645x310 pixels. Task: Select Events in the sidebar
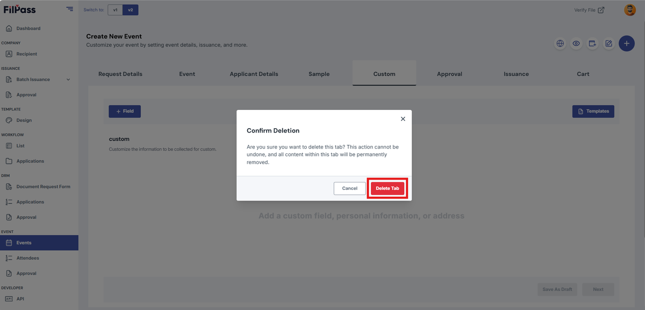click(x=39, y=243)
